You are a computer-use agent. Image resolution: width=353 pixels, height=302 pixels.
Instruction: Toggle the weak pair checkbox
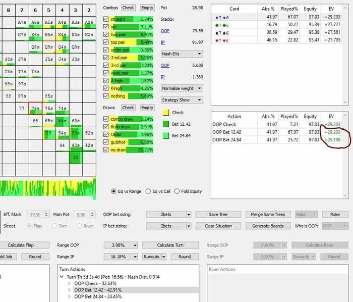click(x=106, y=73)
